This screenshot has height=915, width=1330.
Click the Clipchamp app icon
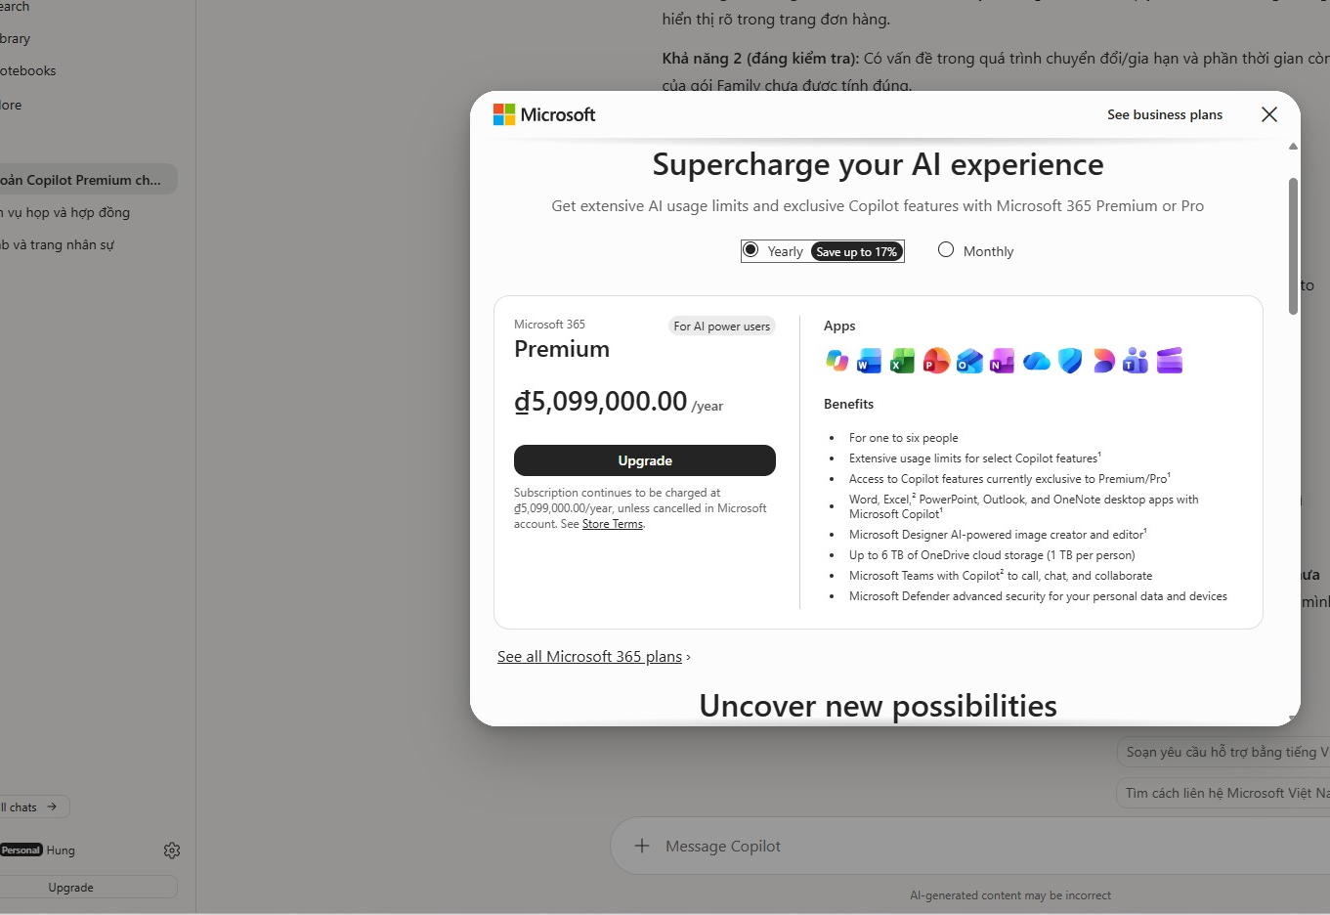click(x=1170, y=361)
